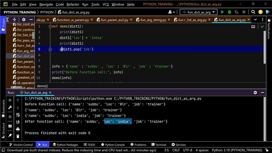Hide the Project tool window
The width and height of the screenshot is (272, 153).
(x=31, y=20)
